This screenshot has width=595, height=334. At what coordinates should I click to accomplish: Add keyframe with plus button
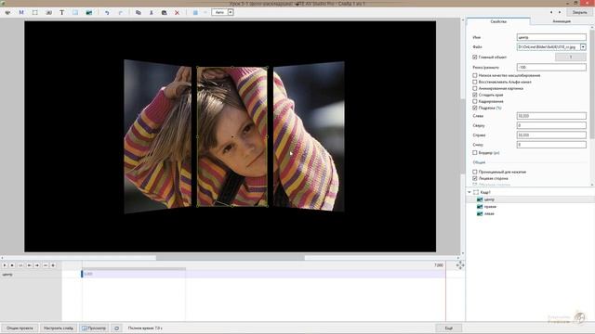[x=53, y=265]
